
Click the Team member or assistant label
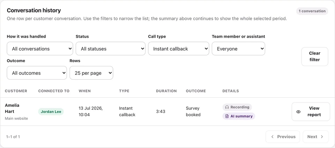238,37
